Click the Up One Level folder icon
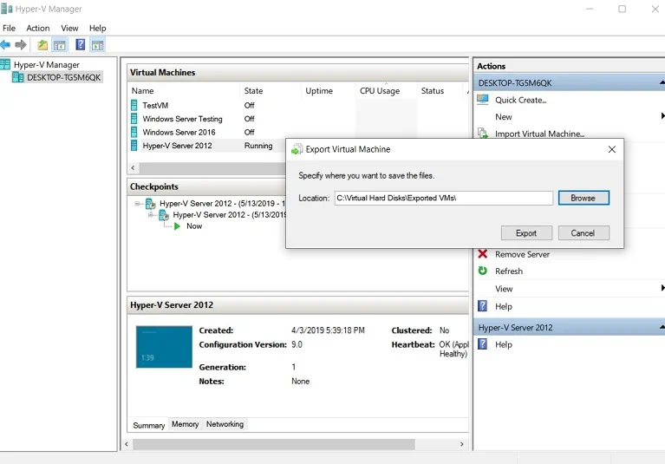The width and height of the screenshot is (665, 464). (42, 45)
